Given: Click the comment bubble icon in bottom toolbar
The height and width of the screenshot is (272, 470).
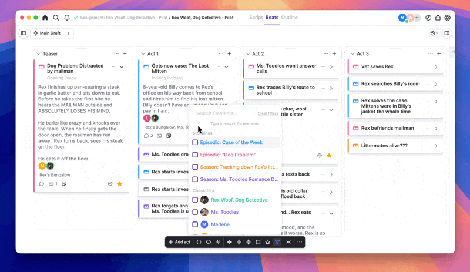Looking at the screenshot, I should pos(209,242).
